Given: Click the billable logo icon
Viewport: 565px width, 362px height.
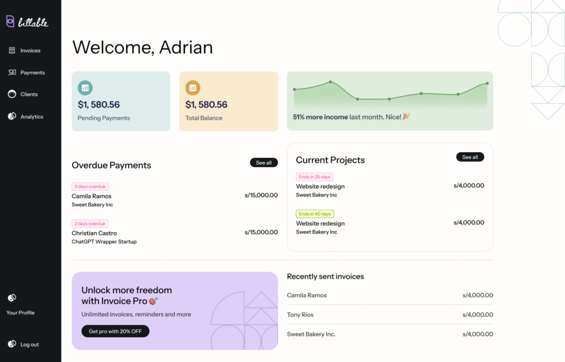Looking at the screenshot, I should [10, 22].
